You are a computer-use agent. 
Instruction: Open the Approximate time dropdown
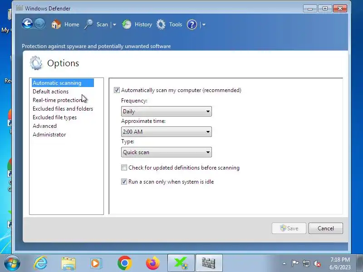tap(167, 131)
